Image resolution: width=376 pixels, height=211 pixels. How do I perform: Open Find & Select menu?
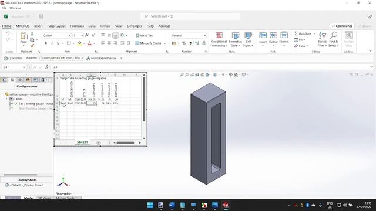coord(333,39)
